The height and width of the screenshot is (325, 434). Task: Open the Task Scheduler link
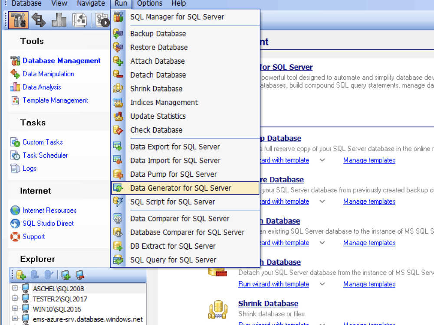[x=45, y=155]
